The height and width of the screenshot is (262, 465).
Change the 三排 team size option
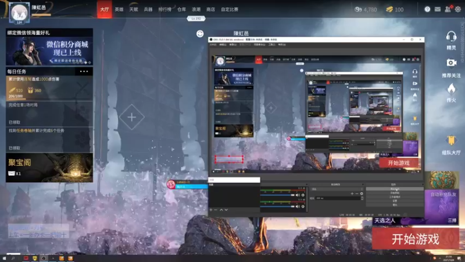pyautogui.click(x=452, y=221)
